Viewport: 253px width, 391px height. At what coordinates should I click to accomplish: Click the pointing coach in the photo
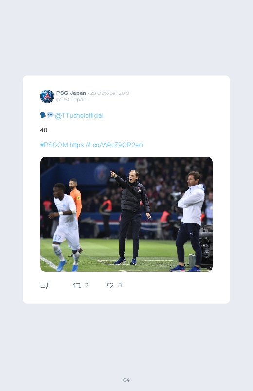coord(131,217)
